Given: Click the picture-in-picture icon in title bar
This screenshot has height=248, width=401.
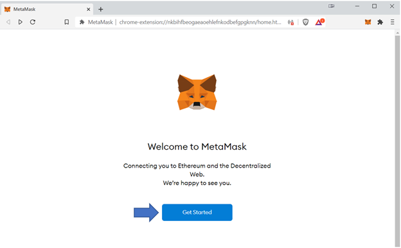Looking at the screenshot, I should pos(332,6).
